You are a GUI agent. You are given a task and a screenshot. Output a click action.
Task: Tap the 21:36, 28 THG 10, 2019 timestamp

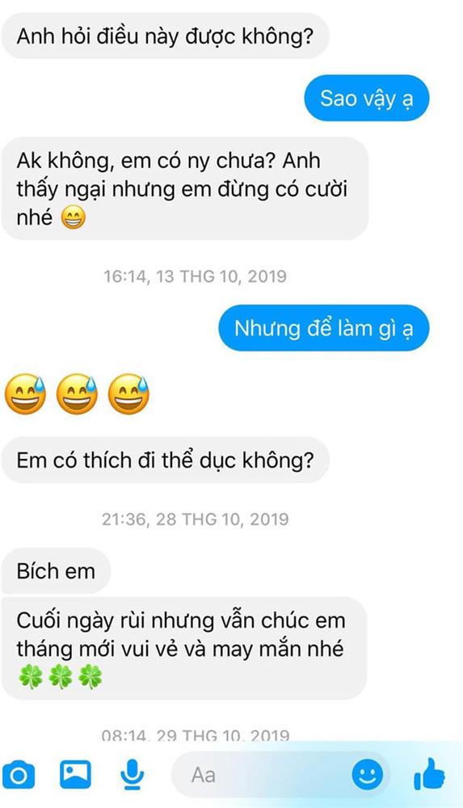click(195, 519)
